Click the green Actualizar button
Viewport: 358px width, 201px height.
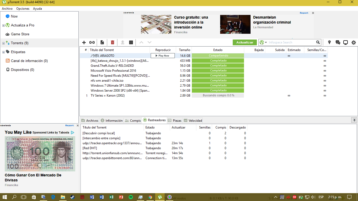tap(245, 42)
